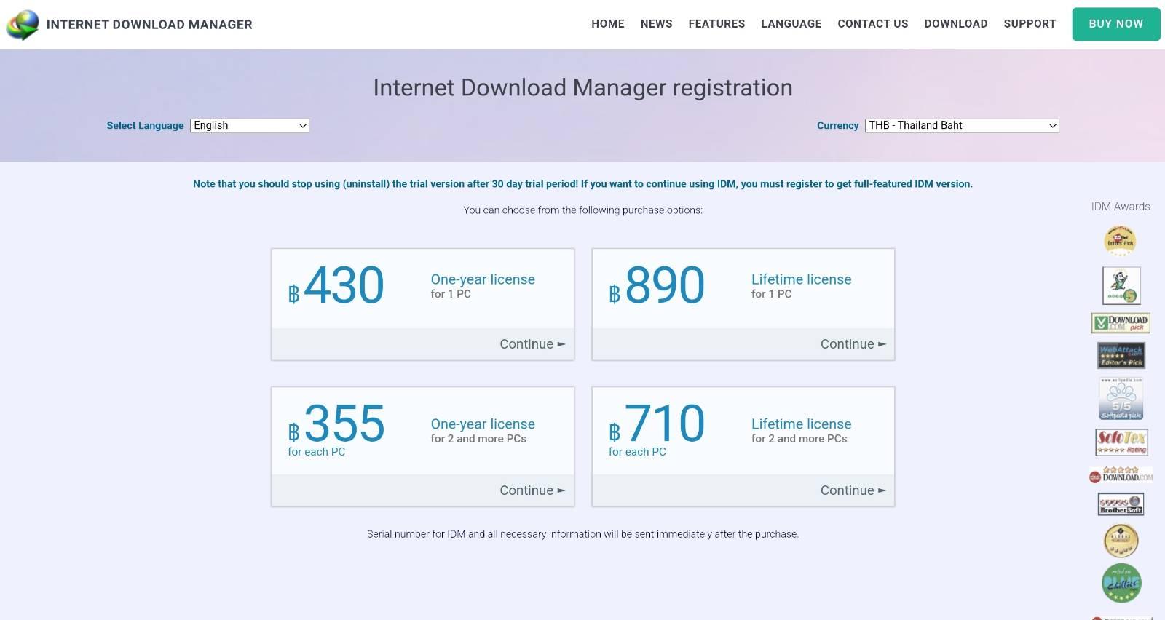Click "One-year license" for 2 and more PCs
The image size is (1165, 620).
(x=483, y=424)
